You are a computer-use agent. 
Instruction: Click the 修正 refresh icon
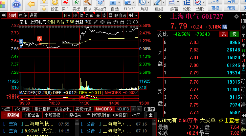(x=55, y=2)
